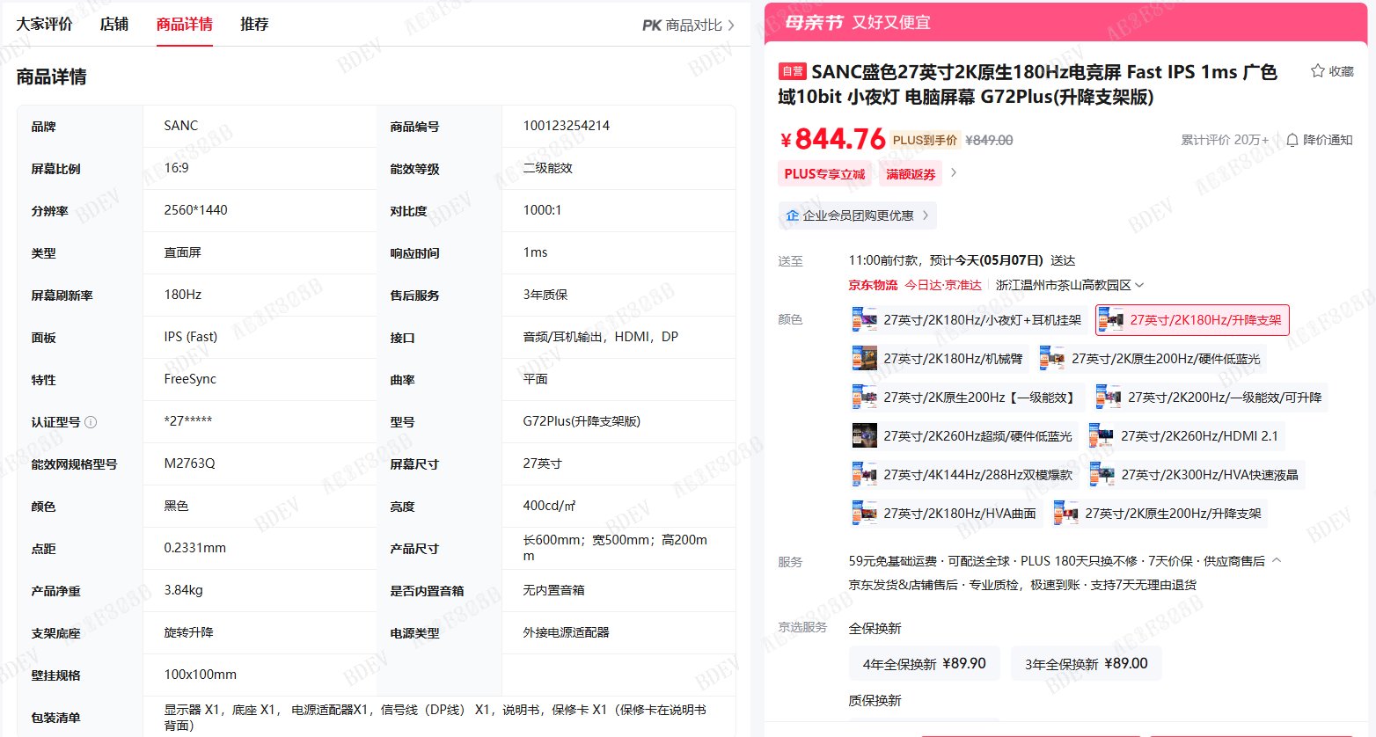Select option 27英寸/2K原生200Hz/升降支架
Screen dimensions: 1376x737
(x=1158, y=514)
